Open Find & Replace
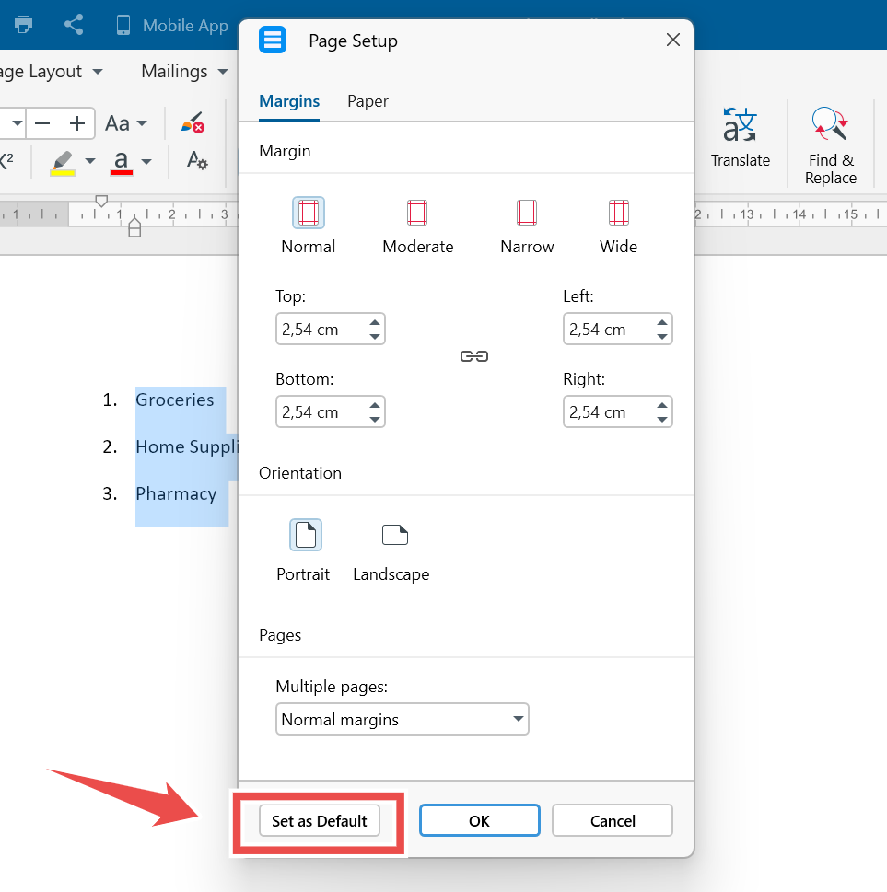This screenshot has height=892, width=887. [830, 146]
